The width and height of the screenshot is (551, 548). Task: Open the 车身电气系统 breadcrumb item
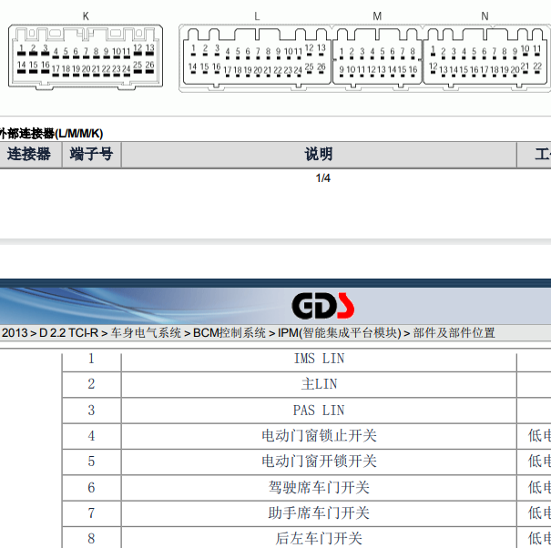coord(146,332)
